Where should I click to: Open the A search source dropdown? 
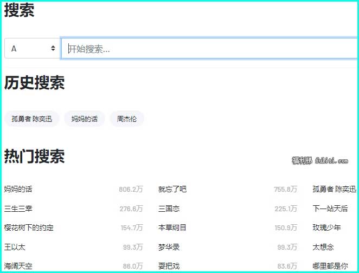(x=32, y=48)
